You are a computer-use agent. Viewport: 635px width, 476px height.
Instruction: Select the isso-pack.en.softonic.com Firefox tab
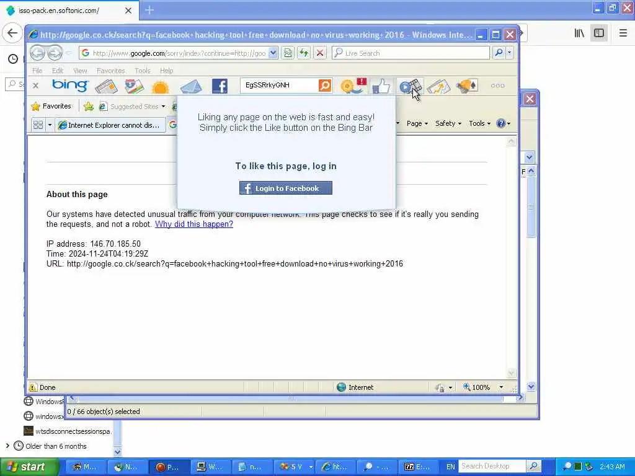tap(69, 11)
